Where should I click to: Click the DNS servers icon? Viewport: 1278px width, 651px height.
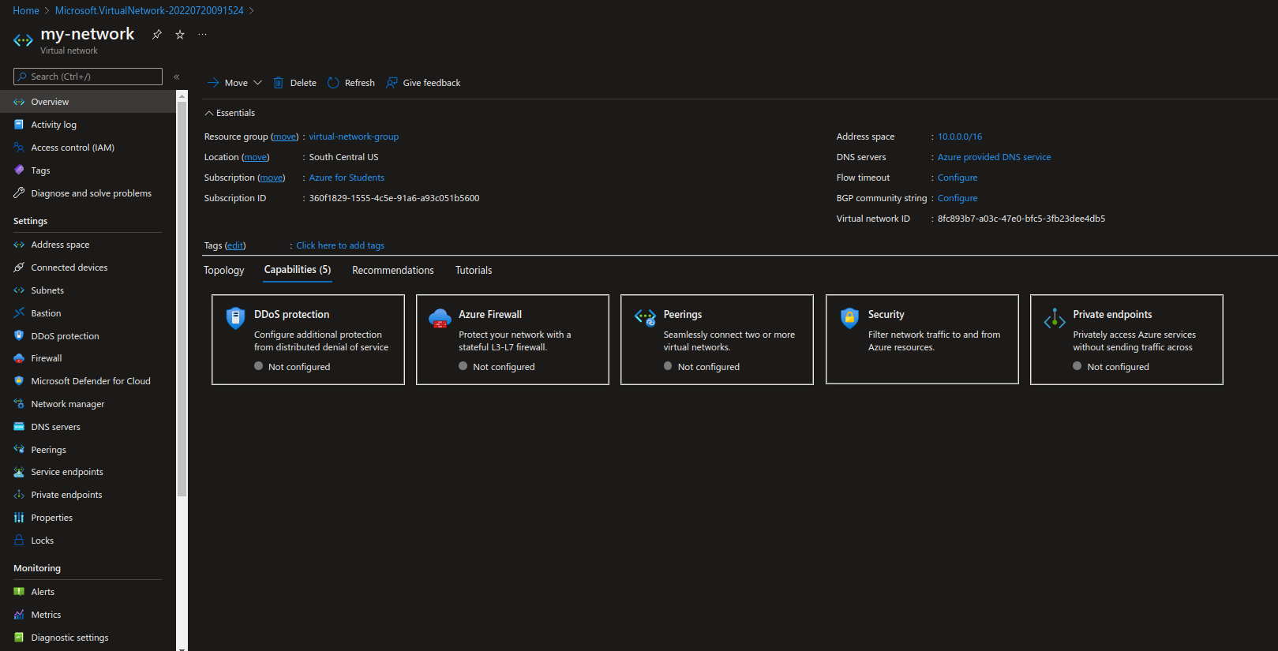[x=19, y=427]
